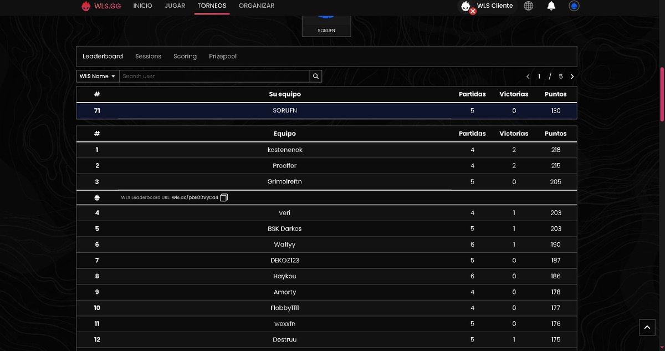Open the INICIO menu item
The height and width of the screenshot is (351, 665).
143,6
